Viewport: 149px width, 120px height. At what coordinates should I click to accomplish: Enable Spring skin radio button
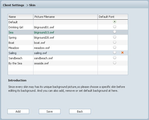point(115,37)
